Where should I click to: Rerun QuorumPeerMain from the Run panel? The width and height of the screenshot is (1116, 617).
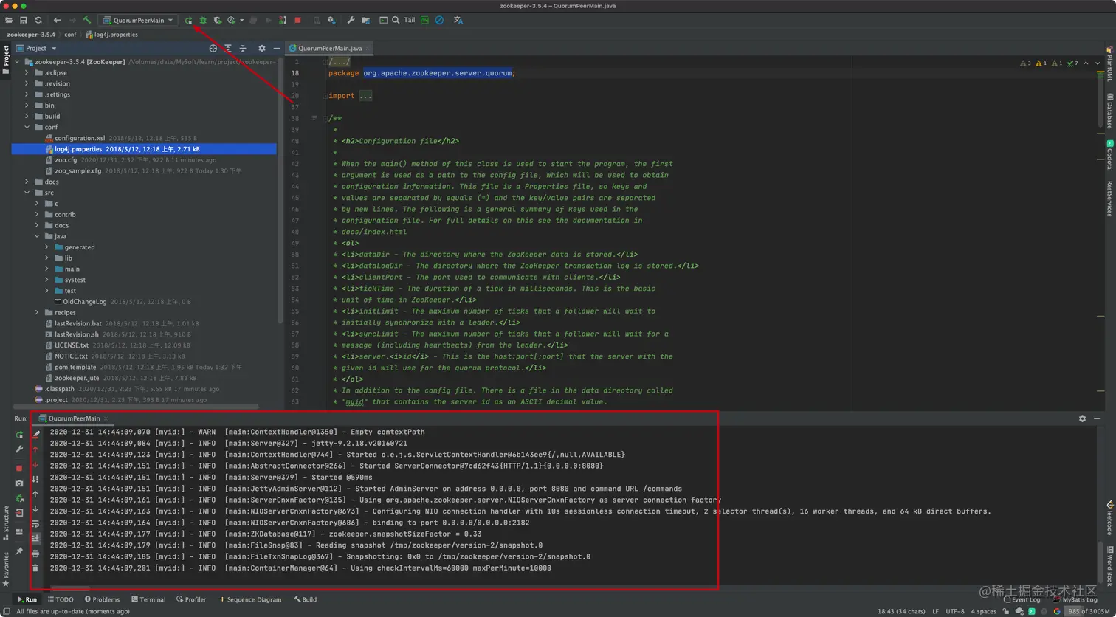tap(19, 435)
